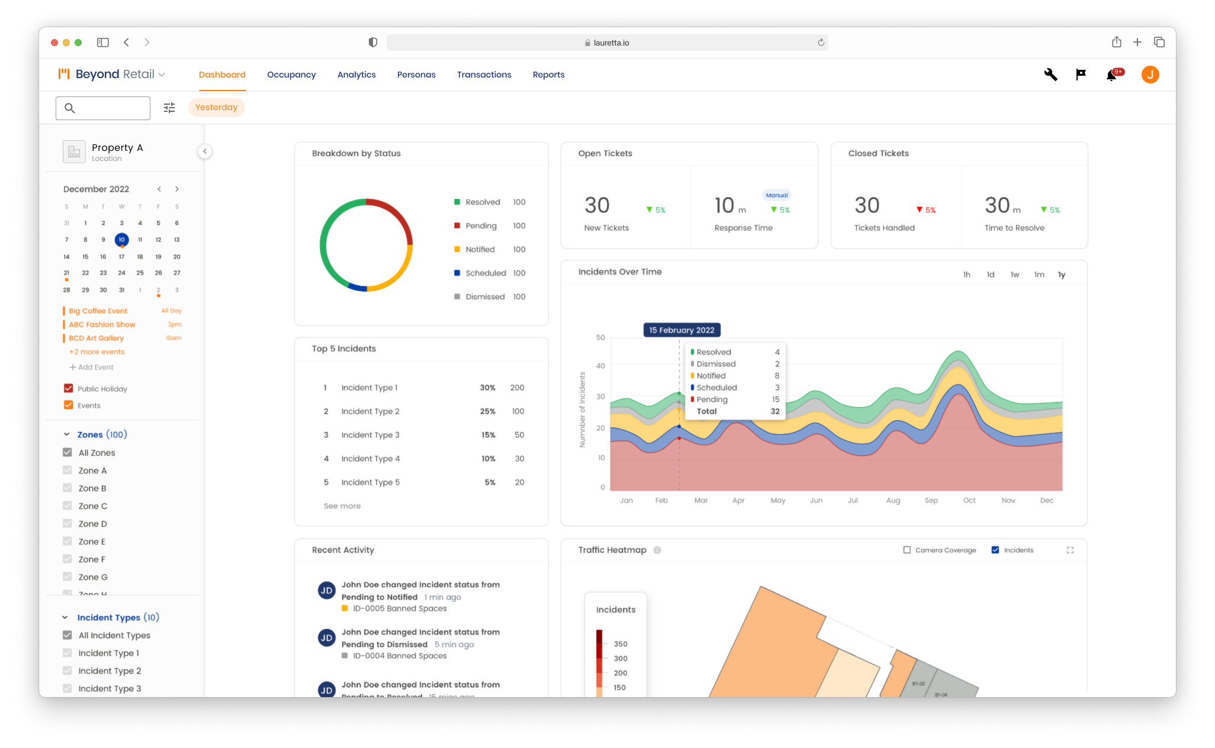Open the Beyond Retail dropdown
The height and width of the screenshot is (748, 1215).
point(162,75)
